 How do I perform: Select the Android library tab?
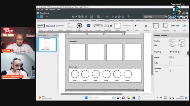71,21
